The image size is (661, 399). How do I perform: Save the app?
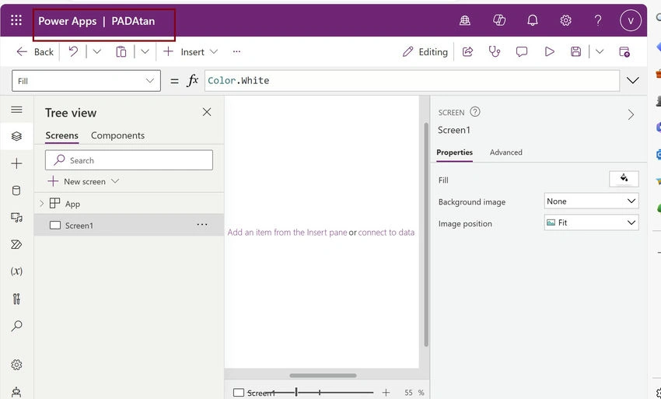pyautogui.click(x=575, y=51)
